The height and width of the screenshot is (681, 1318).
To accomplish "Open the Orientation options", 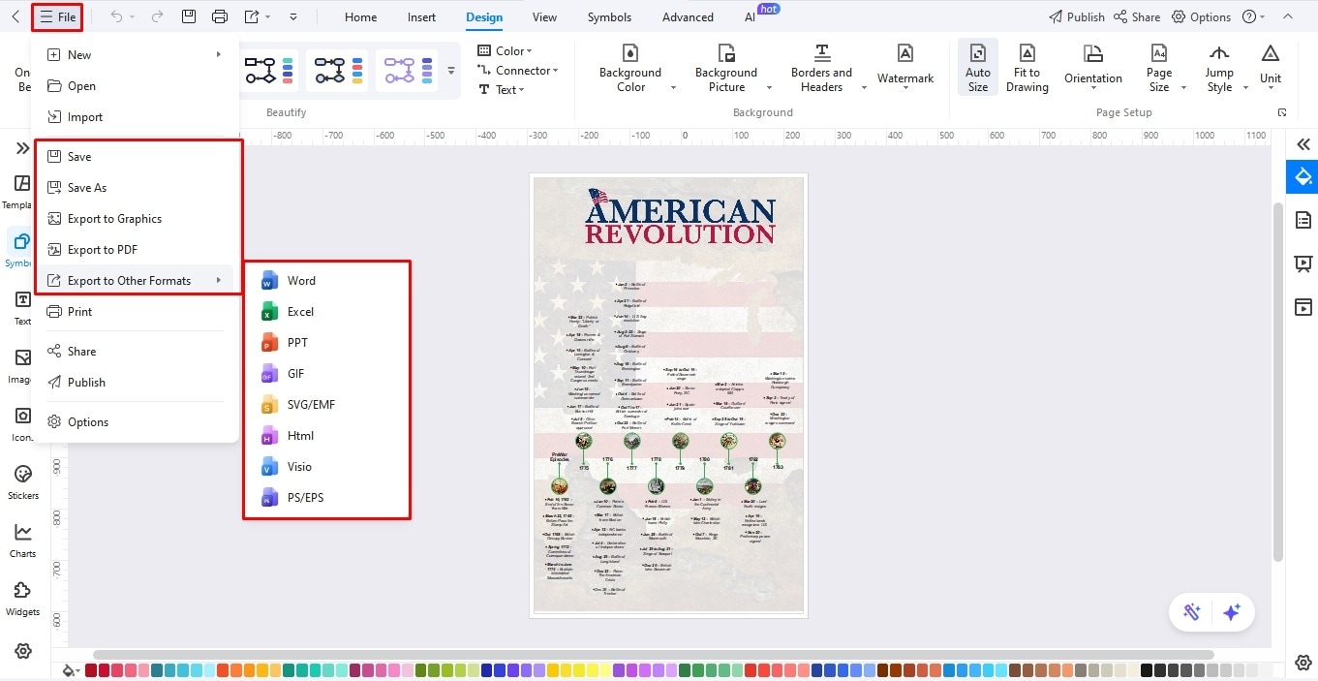I will (1093, 67).
